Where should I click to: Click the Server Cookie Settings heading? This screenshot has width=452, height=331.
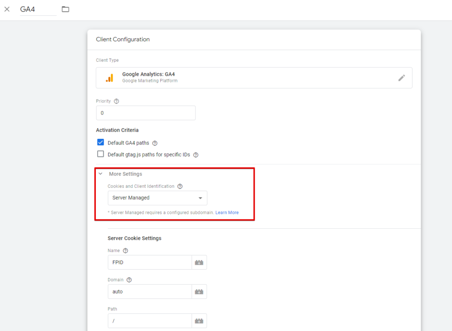click(134, 238)
